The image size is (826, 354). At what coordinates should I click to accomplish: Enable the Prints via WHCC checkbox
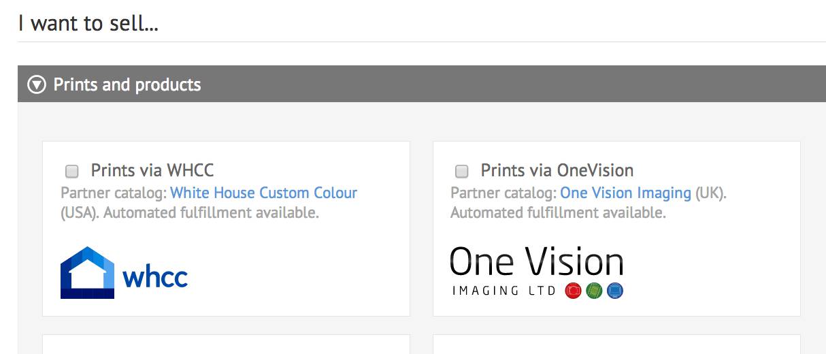[71, 171]
